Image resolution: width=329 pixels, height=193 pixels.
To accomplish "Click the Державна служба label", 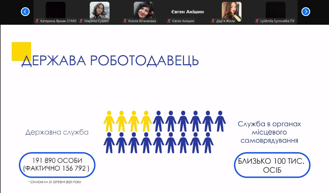I will point(57,132).
